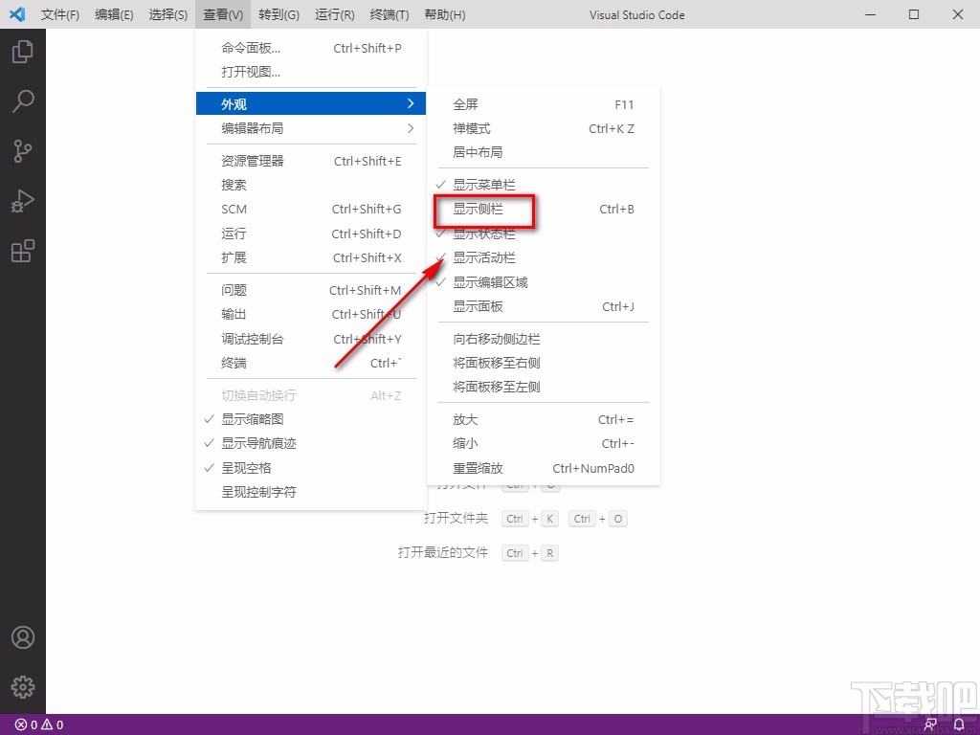The height and width of the screenshot is (735, 980).
Task: Click 打开文件夹 welcome shortcut text
Action: tap(456, 518)
